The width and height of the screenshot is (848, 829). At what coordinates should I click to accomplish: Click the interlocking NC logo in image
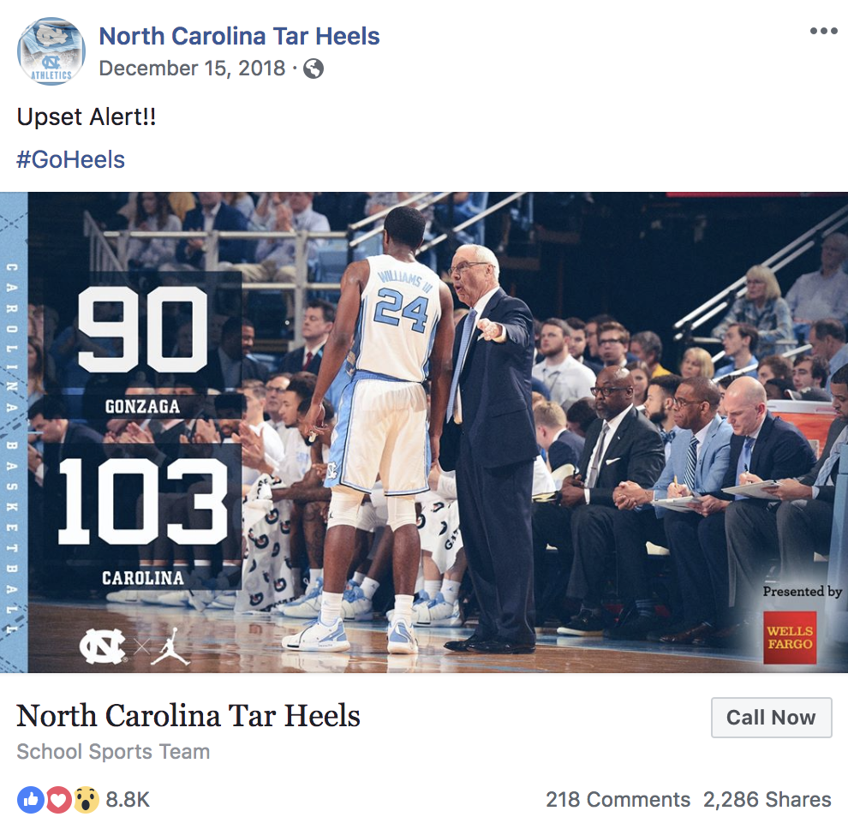point(103,647)
